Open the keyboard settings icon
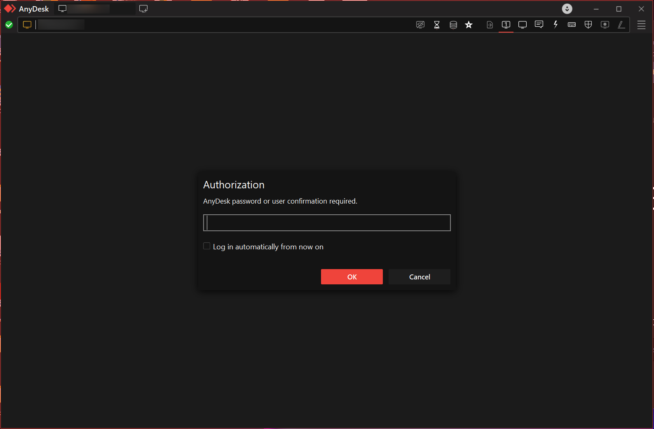 coord(572,25)
